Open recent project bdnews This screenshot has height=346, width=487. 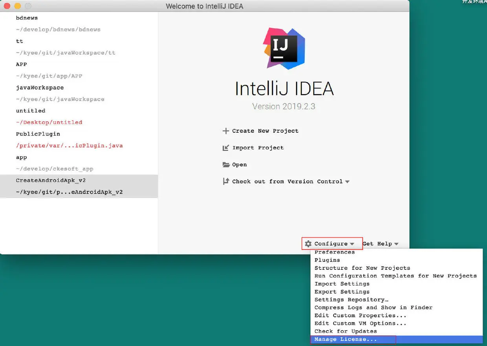27,18
